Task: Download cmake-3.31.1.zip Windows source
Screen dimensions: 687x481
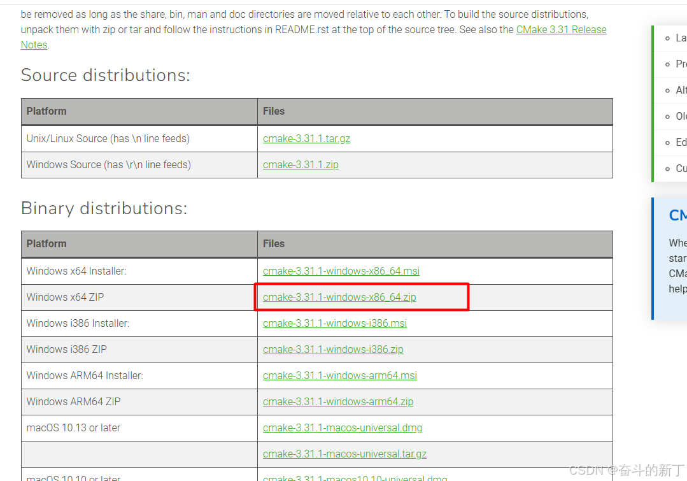Action: click(x=301, y=164)
